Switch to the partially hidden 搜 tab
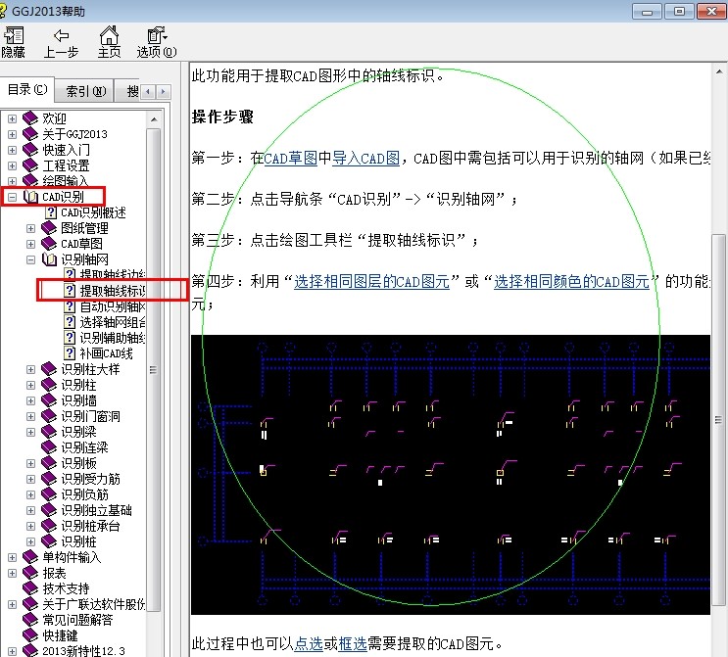The height and width of the screenshot is (657, 728). coord(128,91)
